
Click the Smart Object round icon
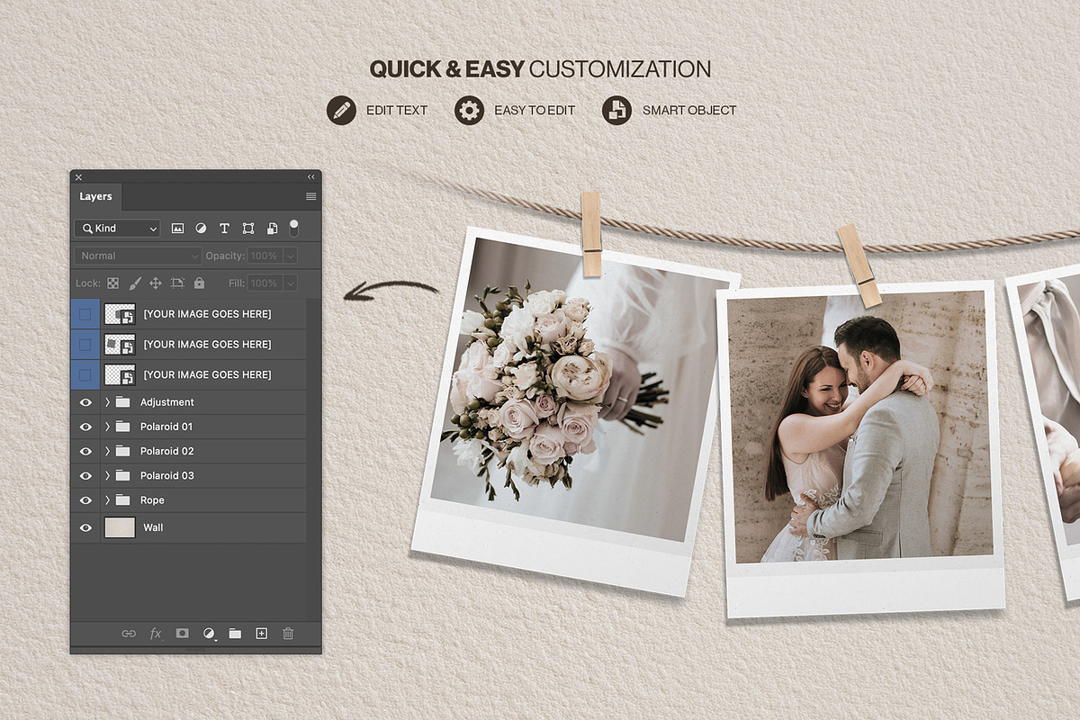click(x=616, y=110)
